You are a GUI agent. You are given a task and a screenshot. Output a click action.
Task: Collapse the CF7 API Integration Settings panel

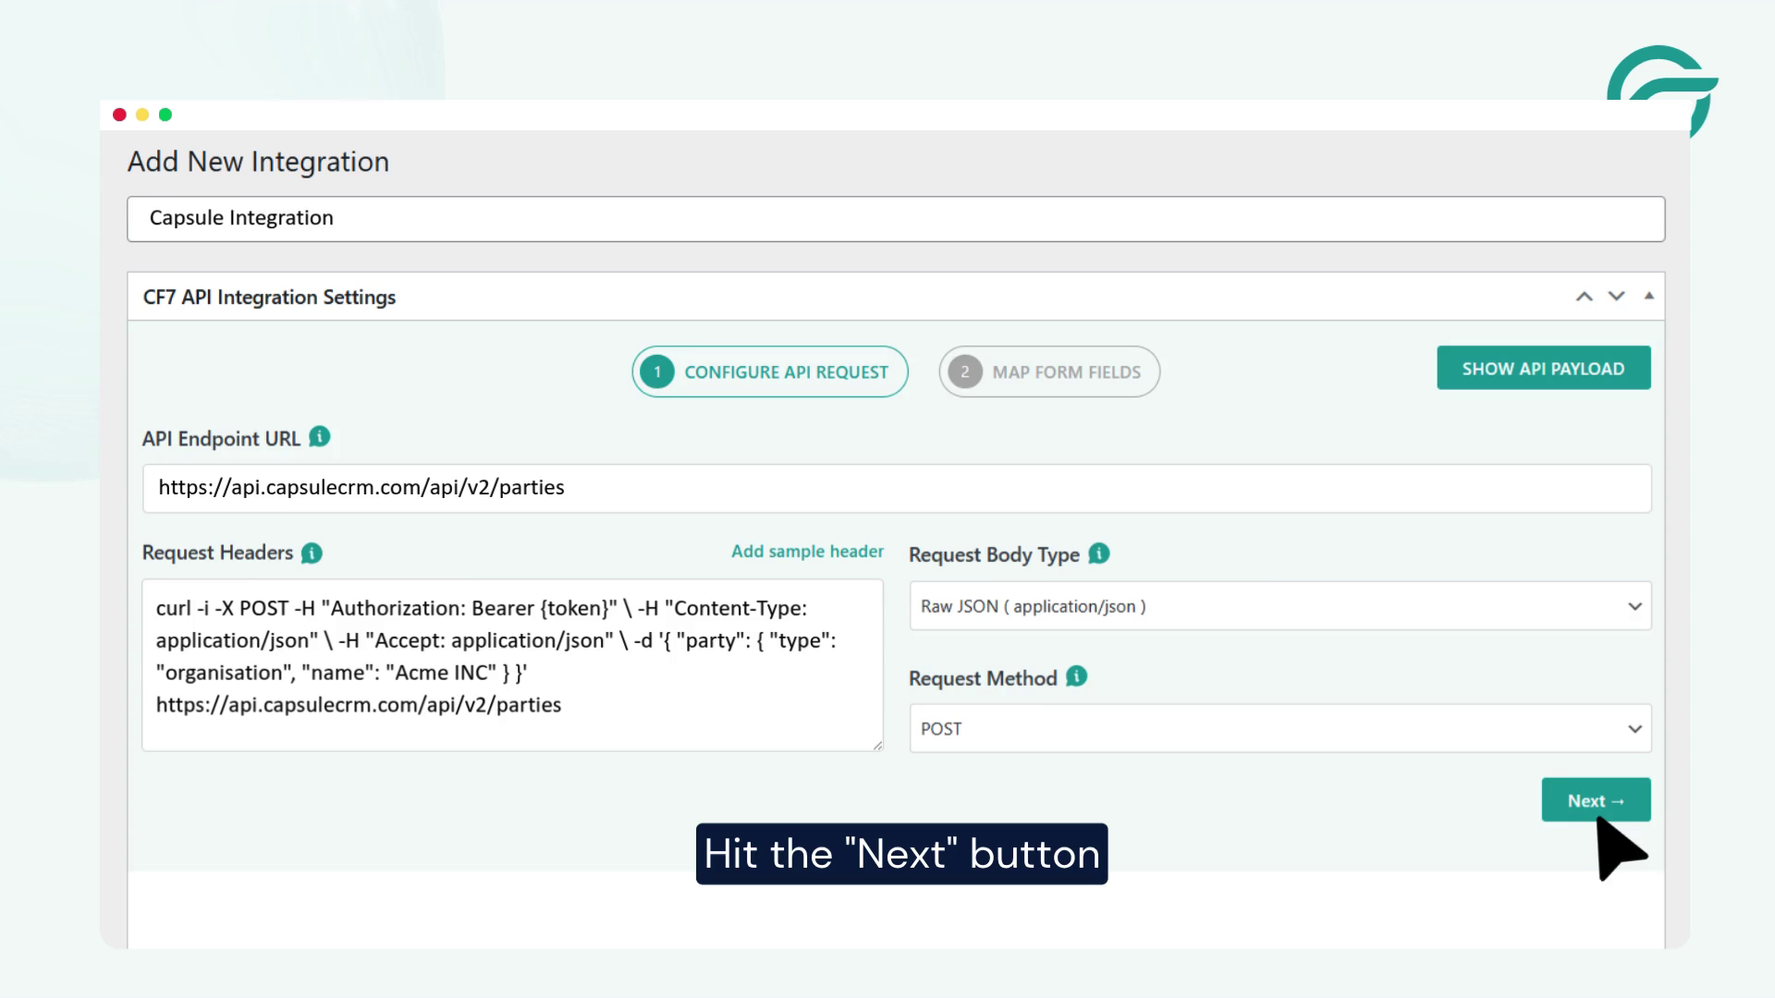point(1648,296)
